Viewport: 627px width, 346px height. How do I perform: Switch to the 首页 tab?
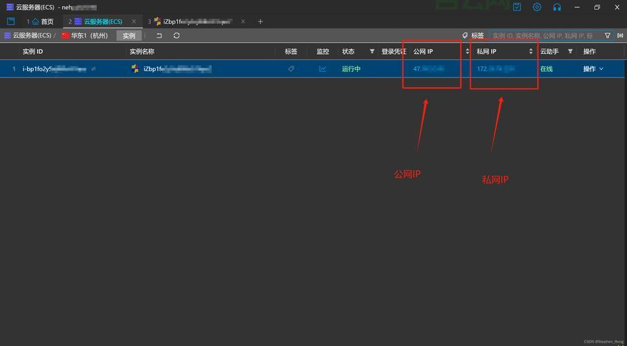click(x=42, y=21)
